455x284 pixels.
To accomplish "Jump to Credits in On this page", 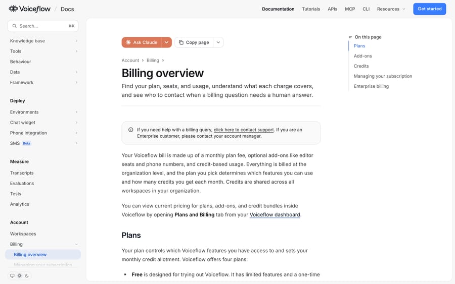I will coord(361,66).
